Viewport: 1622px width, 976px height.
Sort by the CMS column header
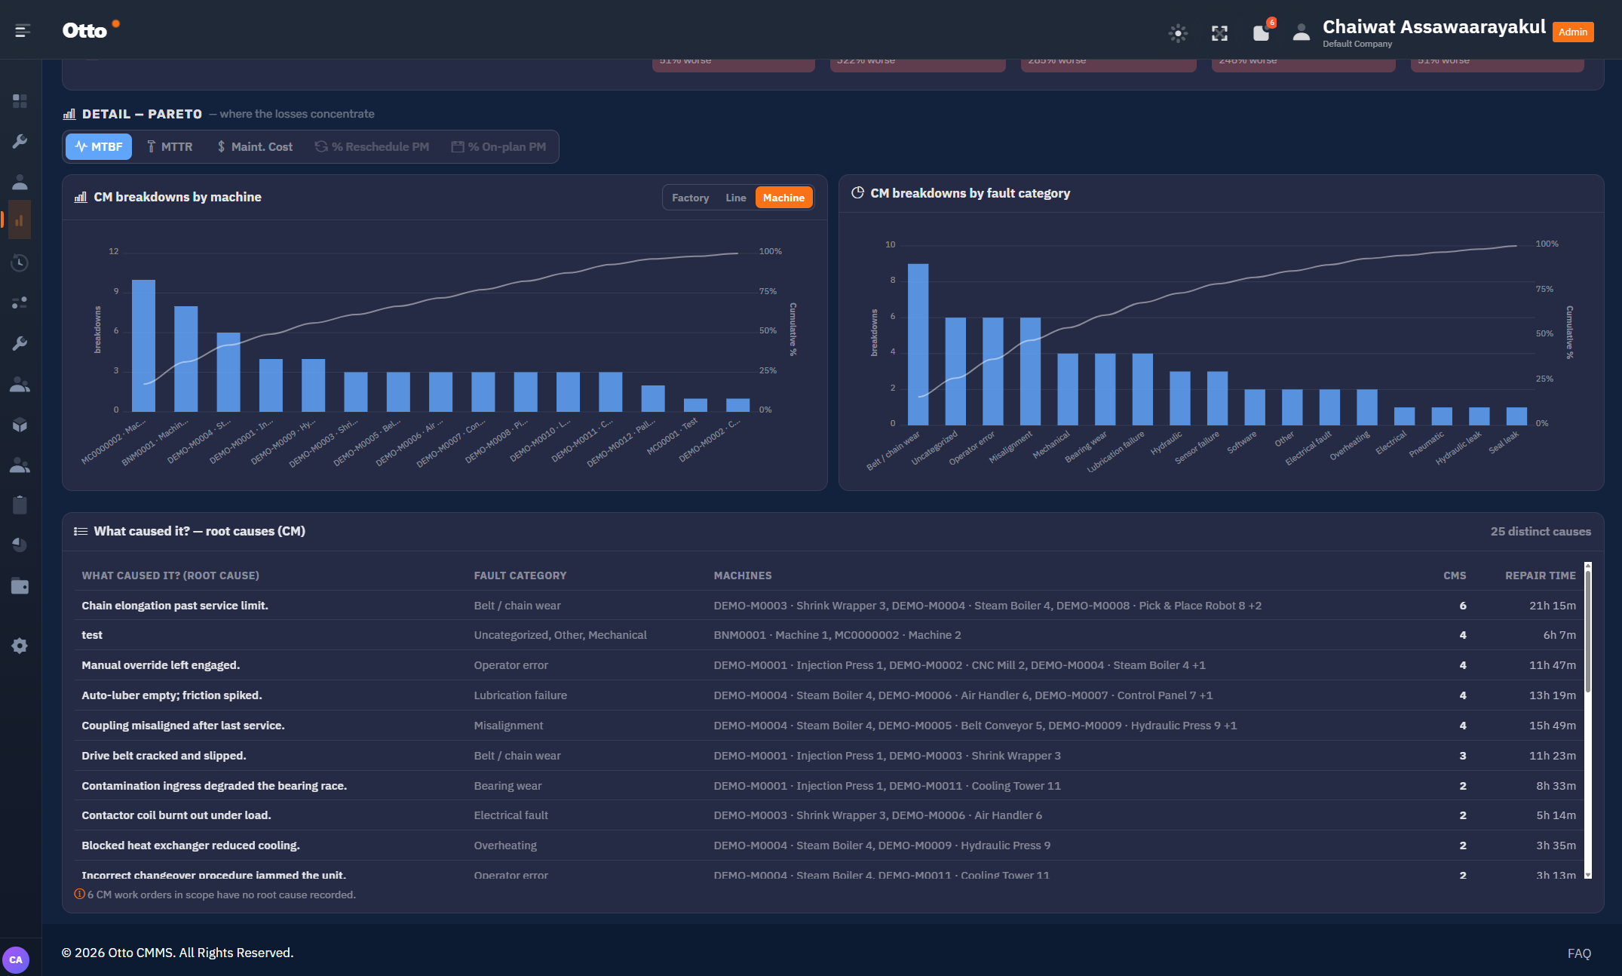[1455, 575]
